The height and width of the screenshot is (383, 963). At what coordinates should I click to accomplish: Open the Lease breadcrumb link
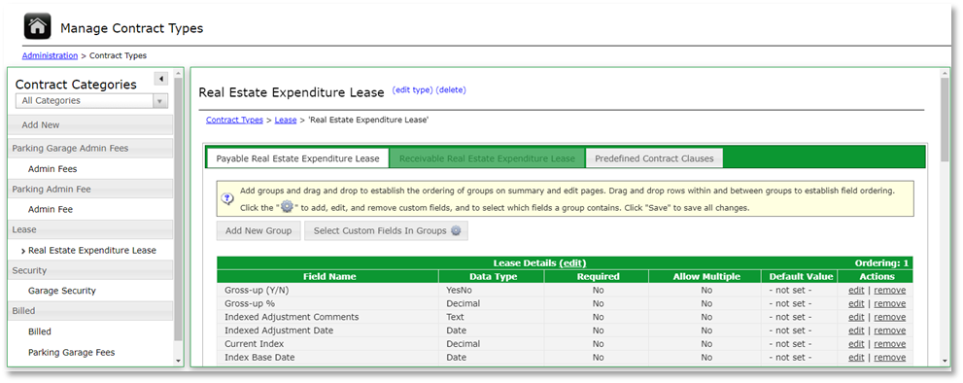coord(286,120)
